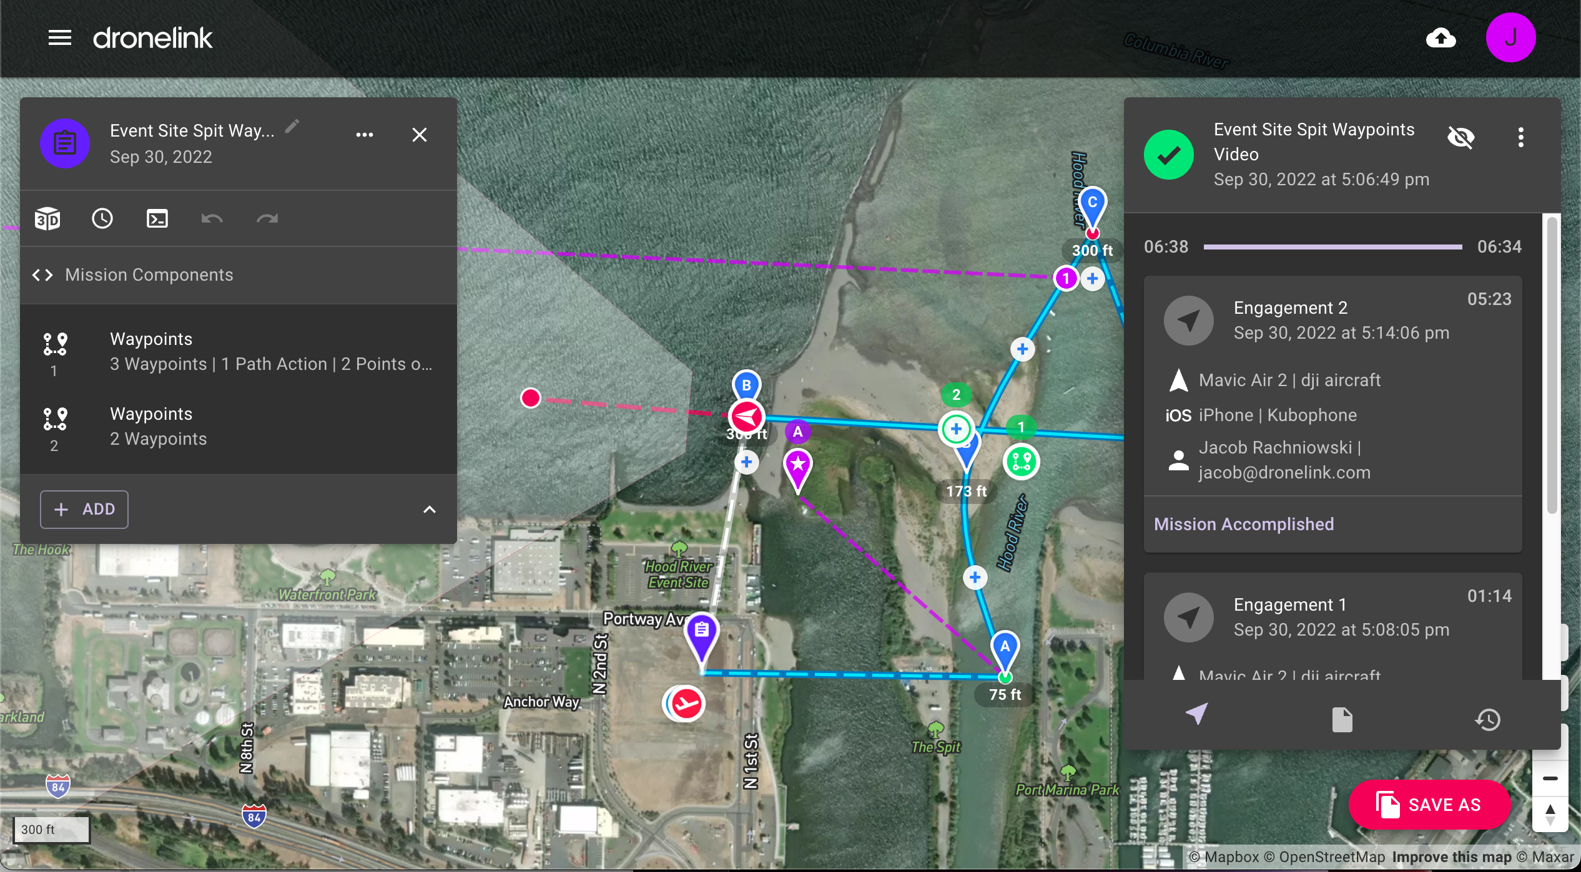Open the user avatar J account menu
The width and height of the screenshot is (1581, 872).
pos(1510,38)
